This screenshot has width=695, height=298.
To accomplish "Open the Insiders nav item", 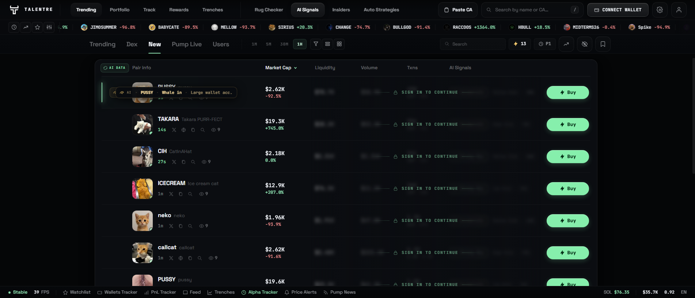I will click(x=341, y=10).
